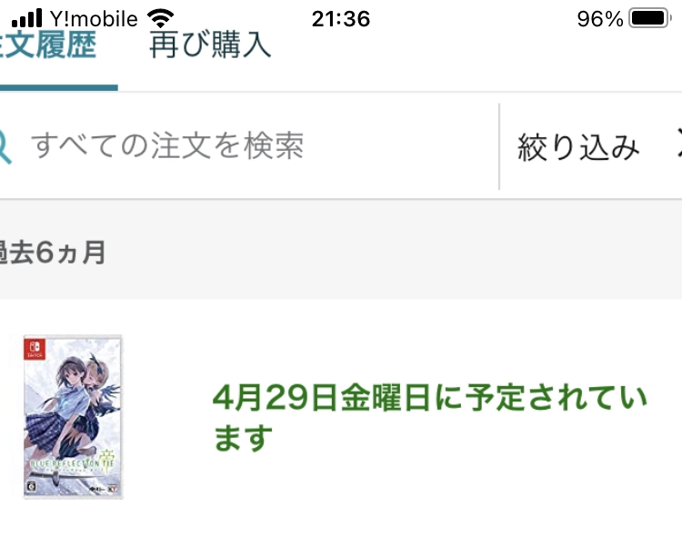Tap the search magnifier icon
Image resolution: width=682 pixels, height=536 pixels.
coord(5,146)
